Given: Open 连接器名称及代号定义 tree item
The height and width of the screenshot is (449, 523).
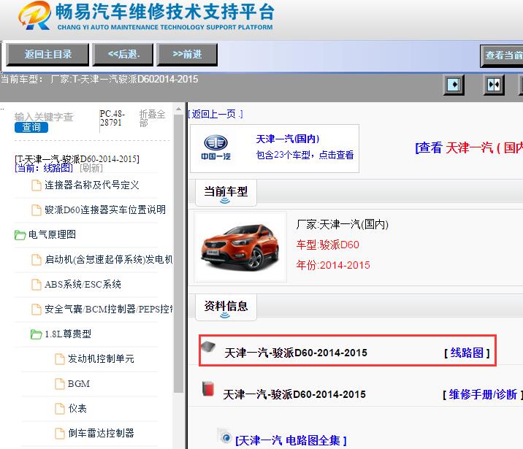Looking at the screenshot, I should (x=92, y=185).
